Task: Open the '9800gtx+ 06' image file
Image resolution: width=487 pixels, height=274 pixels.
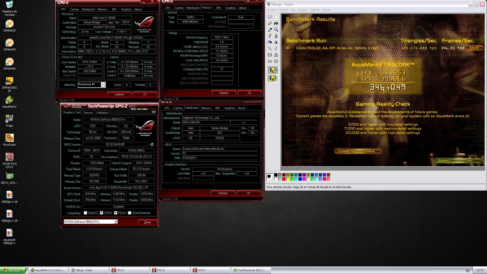Action: point(9,197)
